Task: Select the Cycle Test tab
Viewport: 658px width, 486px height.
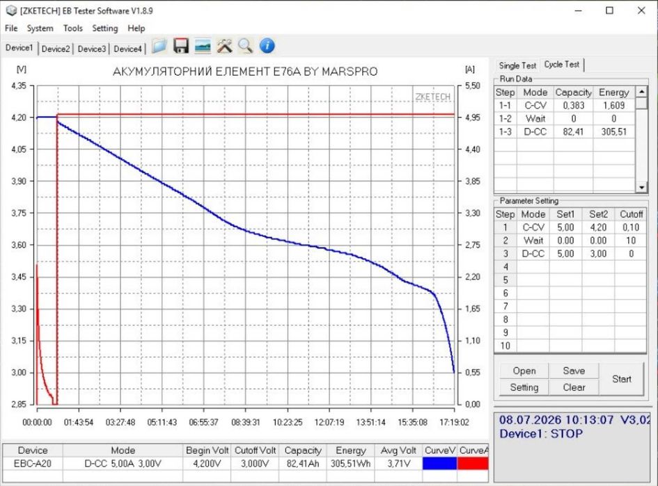Action: tap(561, 65)
